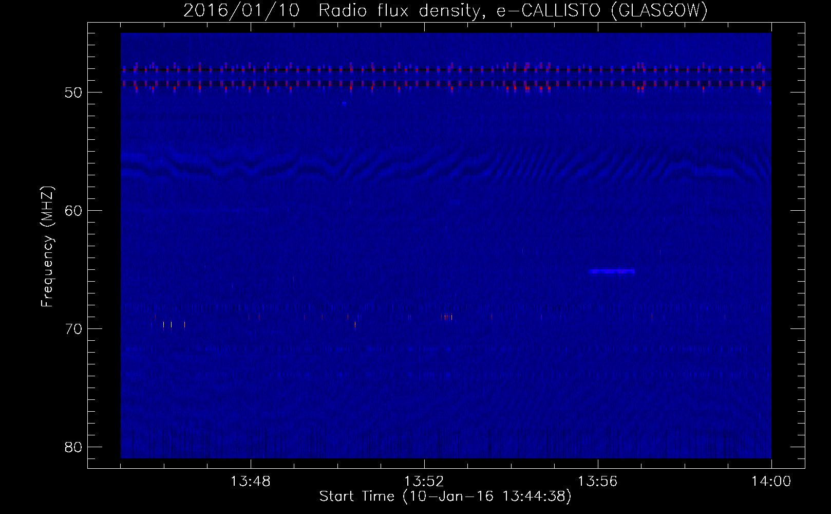Viewport: 831px width, 514px height.
Task: Click the 13:48 time axis label
Action: [250, 482]
